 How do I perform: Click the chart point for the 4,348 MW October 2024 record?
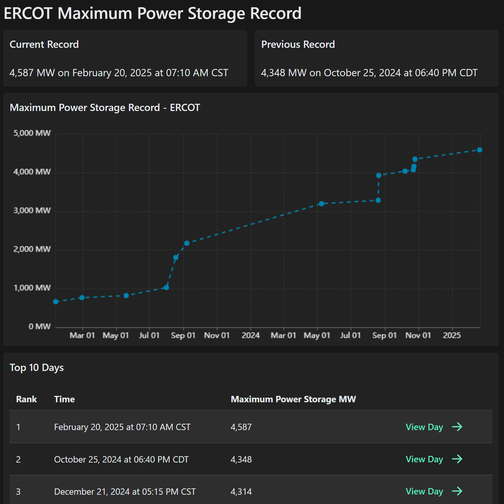pos(415,159)
